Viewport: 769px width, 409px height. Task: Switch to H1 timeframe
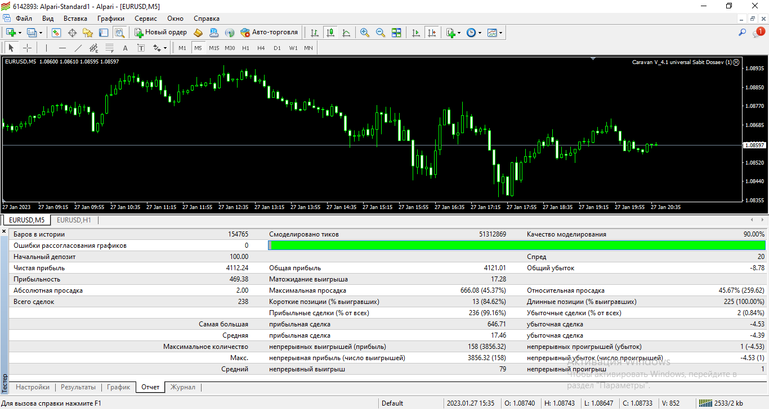(245, 48)
